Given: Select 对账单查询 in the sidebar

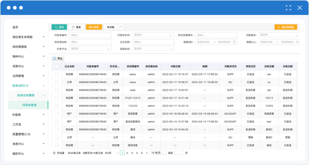Looking at the screenshot, I should pyautogui.click(x=28, y=105).
